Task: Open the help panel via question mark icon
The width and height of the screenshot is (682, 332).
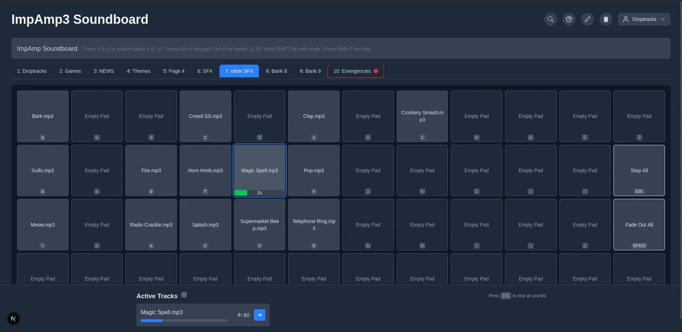Action: click(x=569, y=19)
